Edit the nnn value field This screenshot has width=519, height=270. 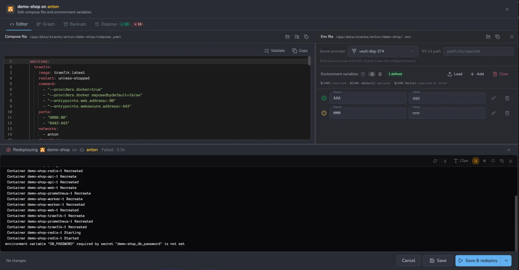(447, 113)
